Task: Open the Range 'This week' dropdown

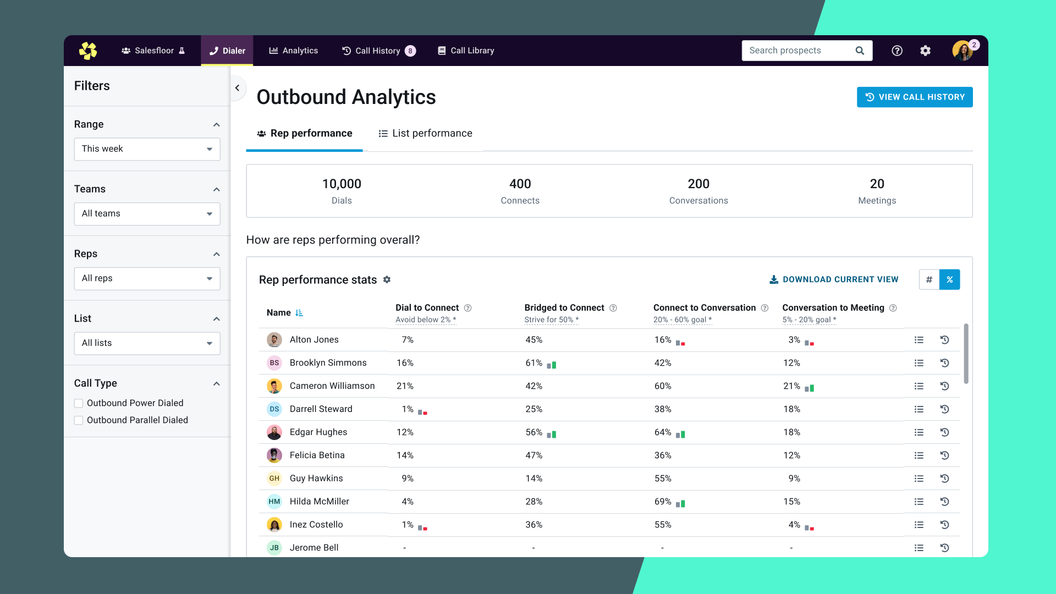Action: click(x=147, y=149)
